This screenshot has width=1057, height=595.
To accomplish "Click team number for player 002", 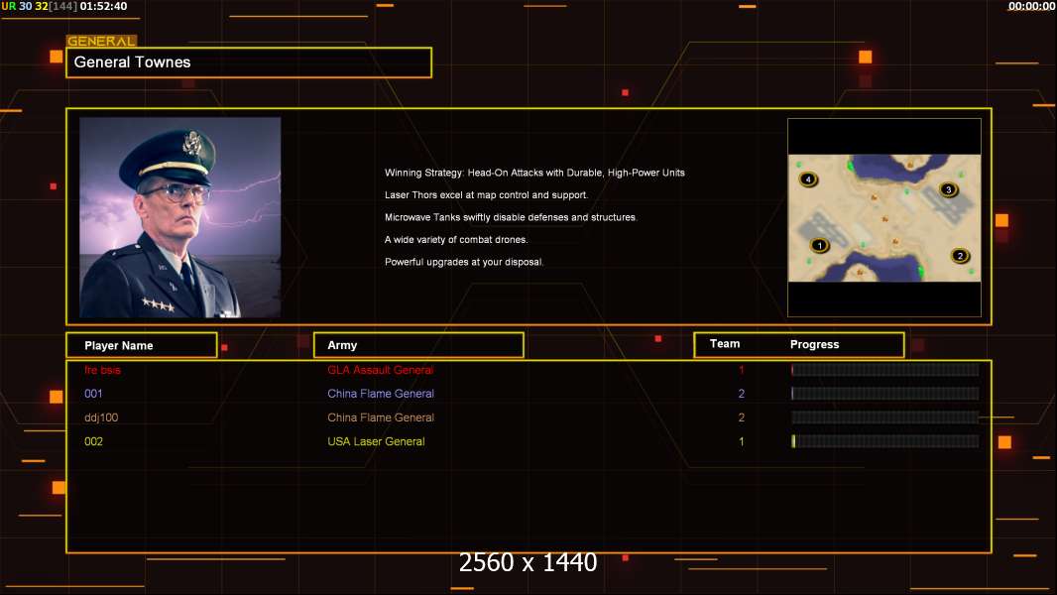I will (x=742, y=441).
